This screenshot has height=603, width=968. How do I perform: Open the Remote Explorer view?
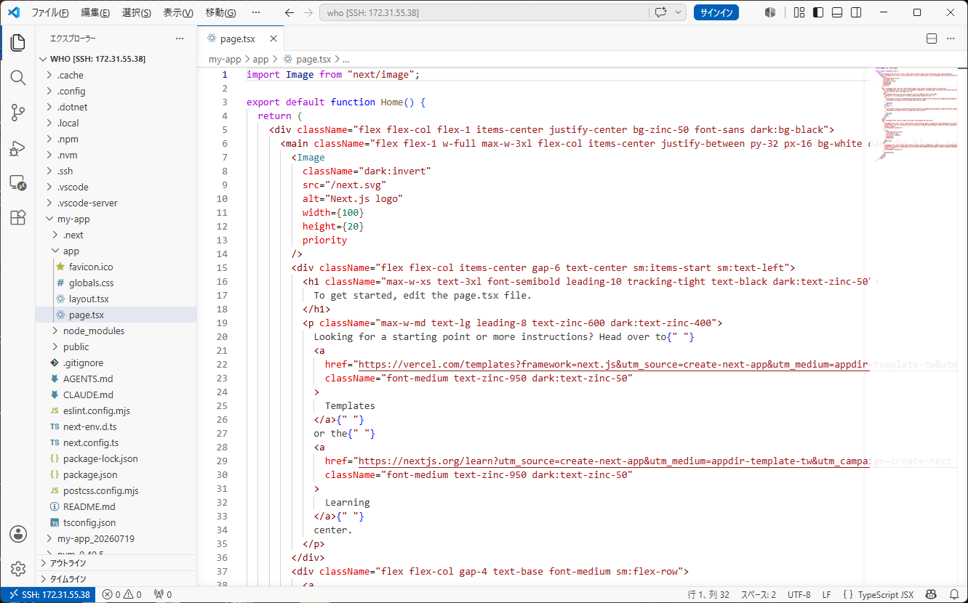click(x=17, y=182)
